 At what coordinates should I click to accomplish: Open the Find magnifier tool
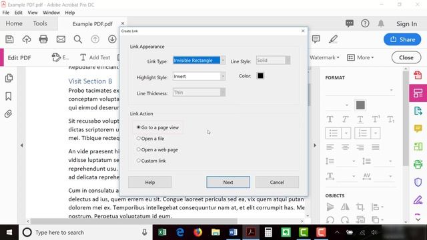tap(78, 39)
